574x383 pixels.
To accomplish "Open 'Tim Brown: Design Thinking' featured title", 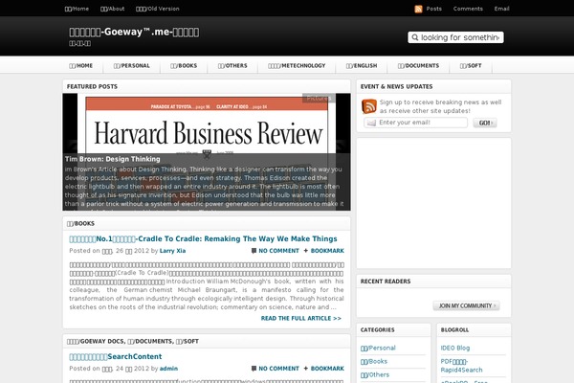I will point(112,159).
